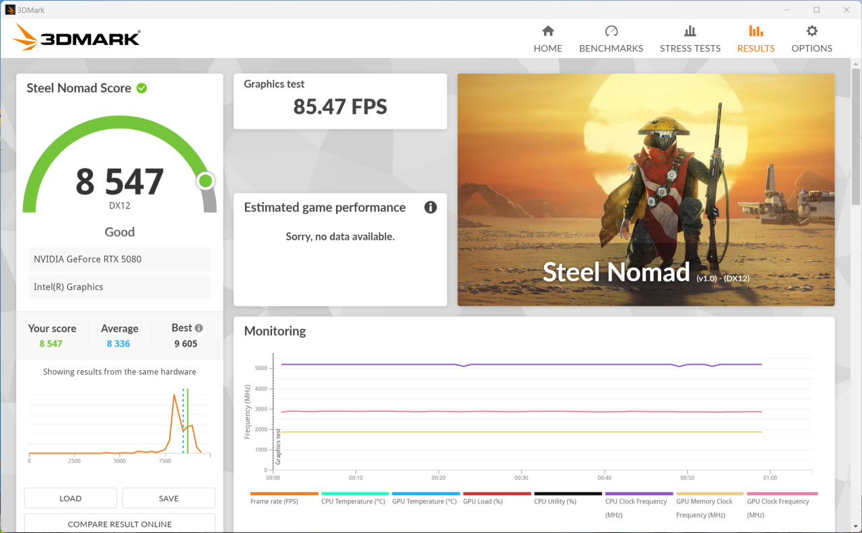The height and width of the screenshot is (533, 862).
Task: Open STRESS TESTS via bar chart icon
Action: click(x=690, y=39)
